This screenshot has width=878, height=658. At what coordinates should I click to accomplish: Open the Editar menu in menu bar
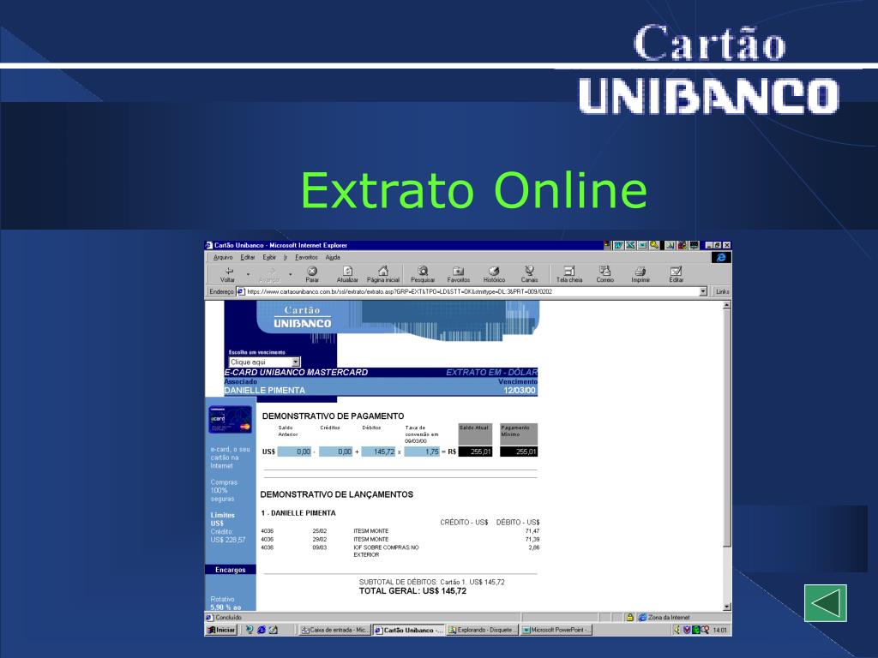point(248,257)
